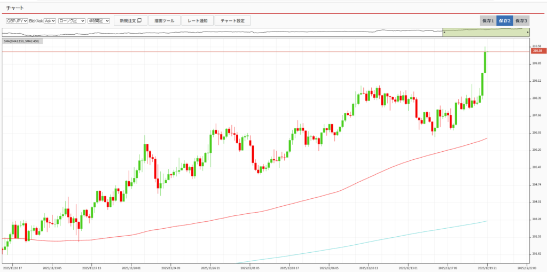Open the 4時間足 timeframe dropdown
This screenshot has width=547, height=272.
[x=99, y=21]
